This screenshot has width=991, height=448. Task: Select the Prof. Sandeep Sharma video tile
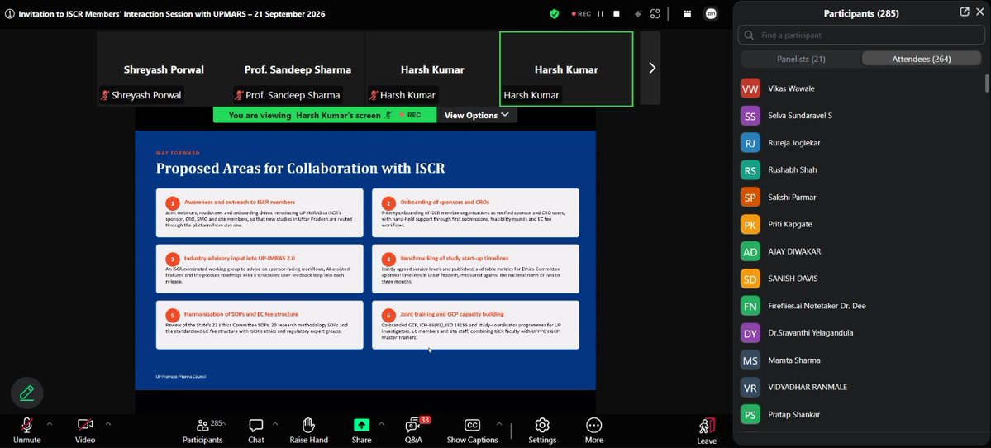point(298,69)
